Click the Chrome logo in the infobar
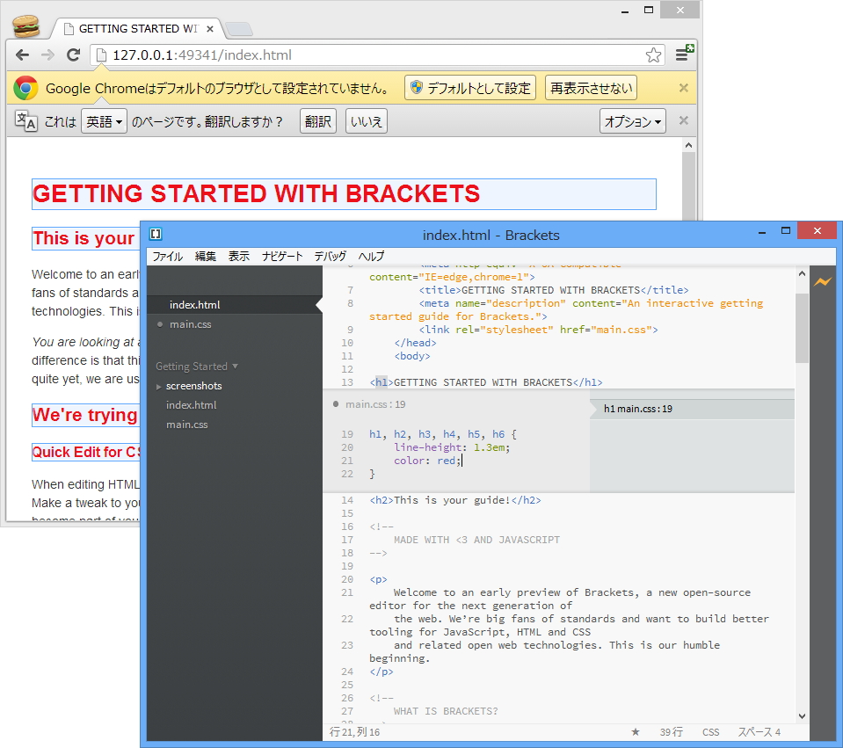 pyautogui.click(x=25, y=88)
